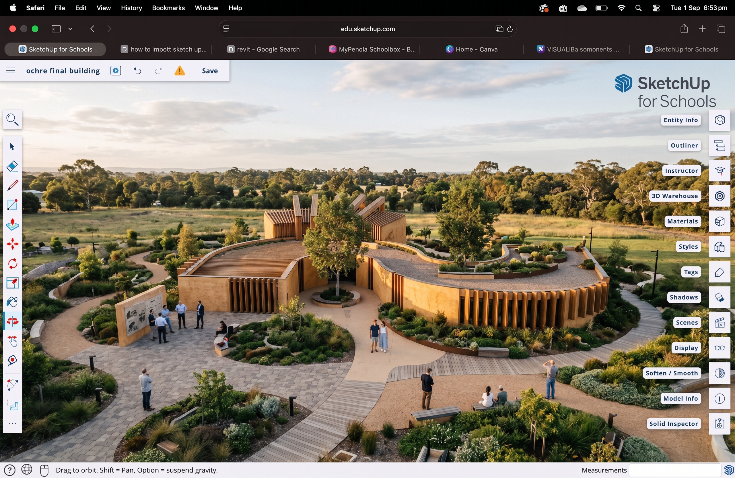Open the Solid Inspector panel icon
Image resolution: width=735 pixels, height=478 pixels.
tap(720, 424)
